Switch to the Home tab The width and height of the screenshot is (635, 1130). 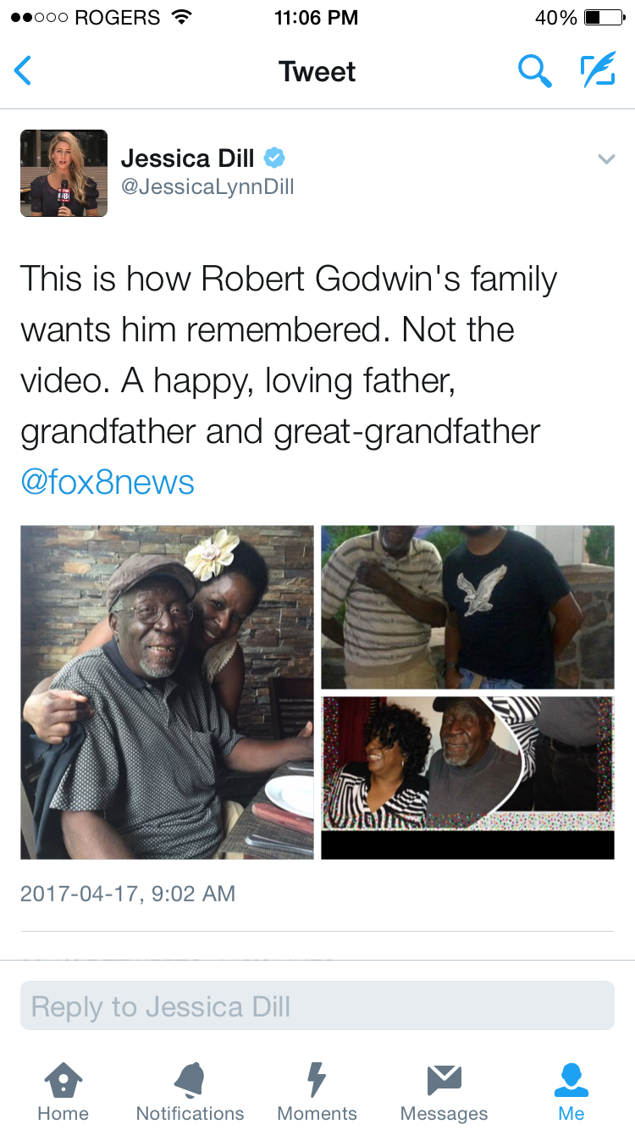click(63, 1092)
